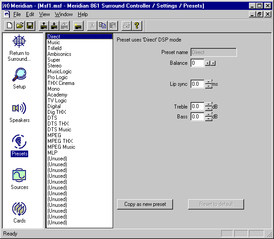
Task: Select the MusicLogic preset
Action: tap(80, 71)
